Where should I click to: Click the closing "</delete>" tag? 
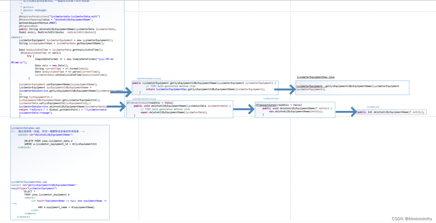click(24, 148)
